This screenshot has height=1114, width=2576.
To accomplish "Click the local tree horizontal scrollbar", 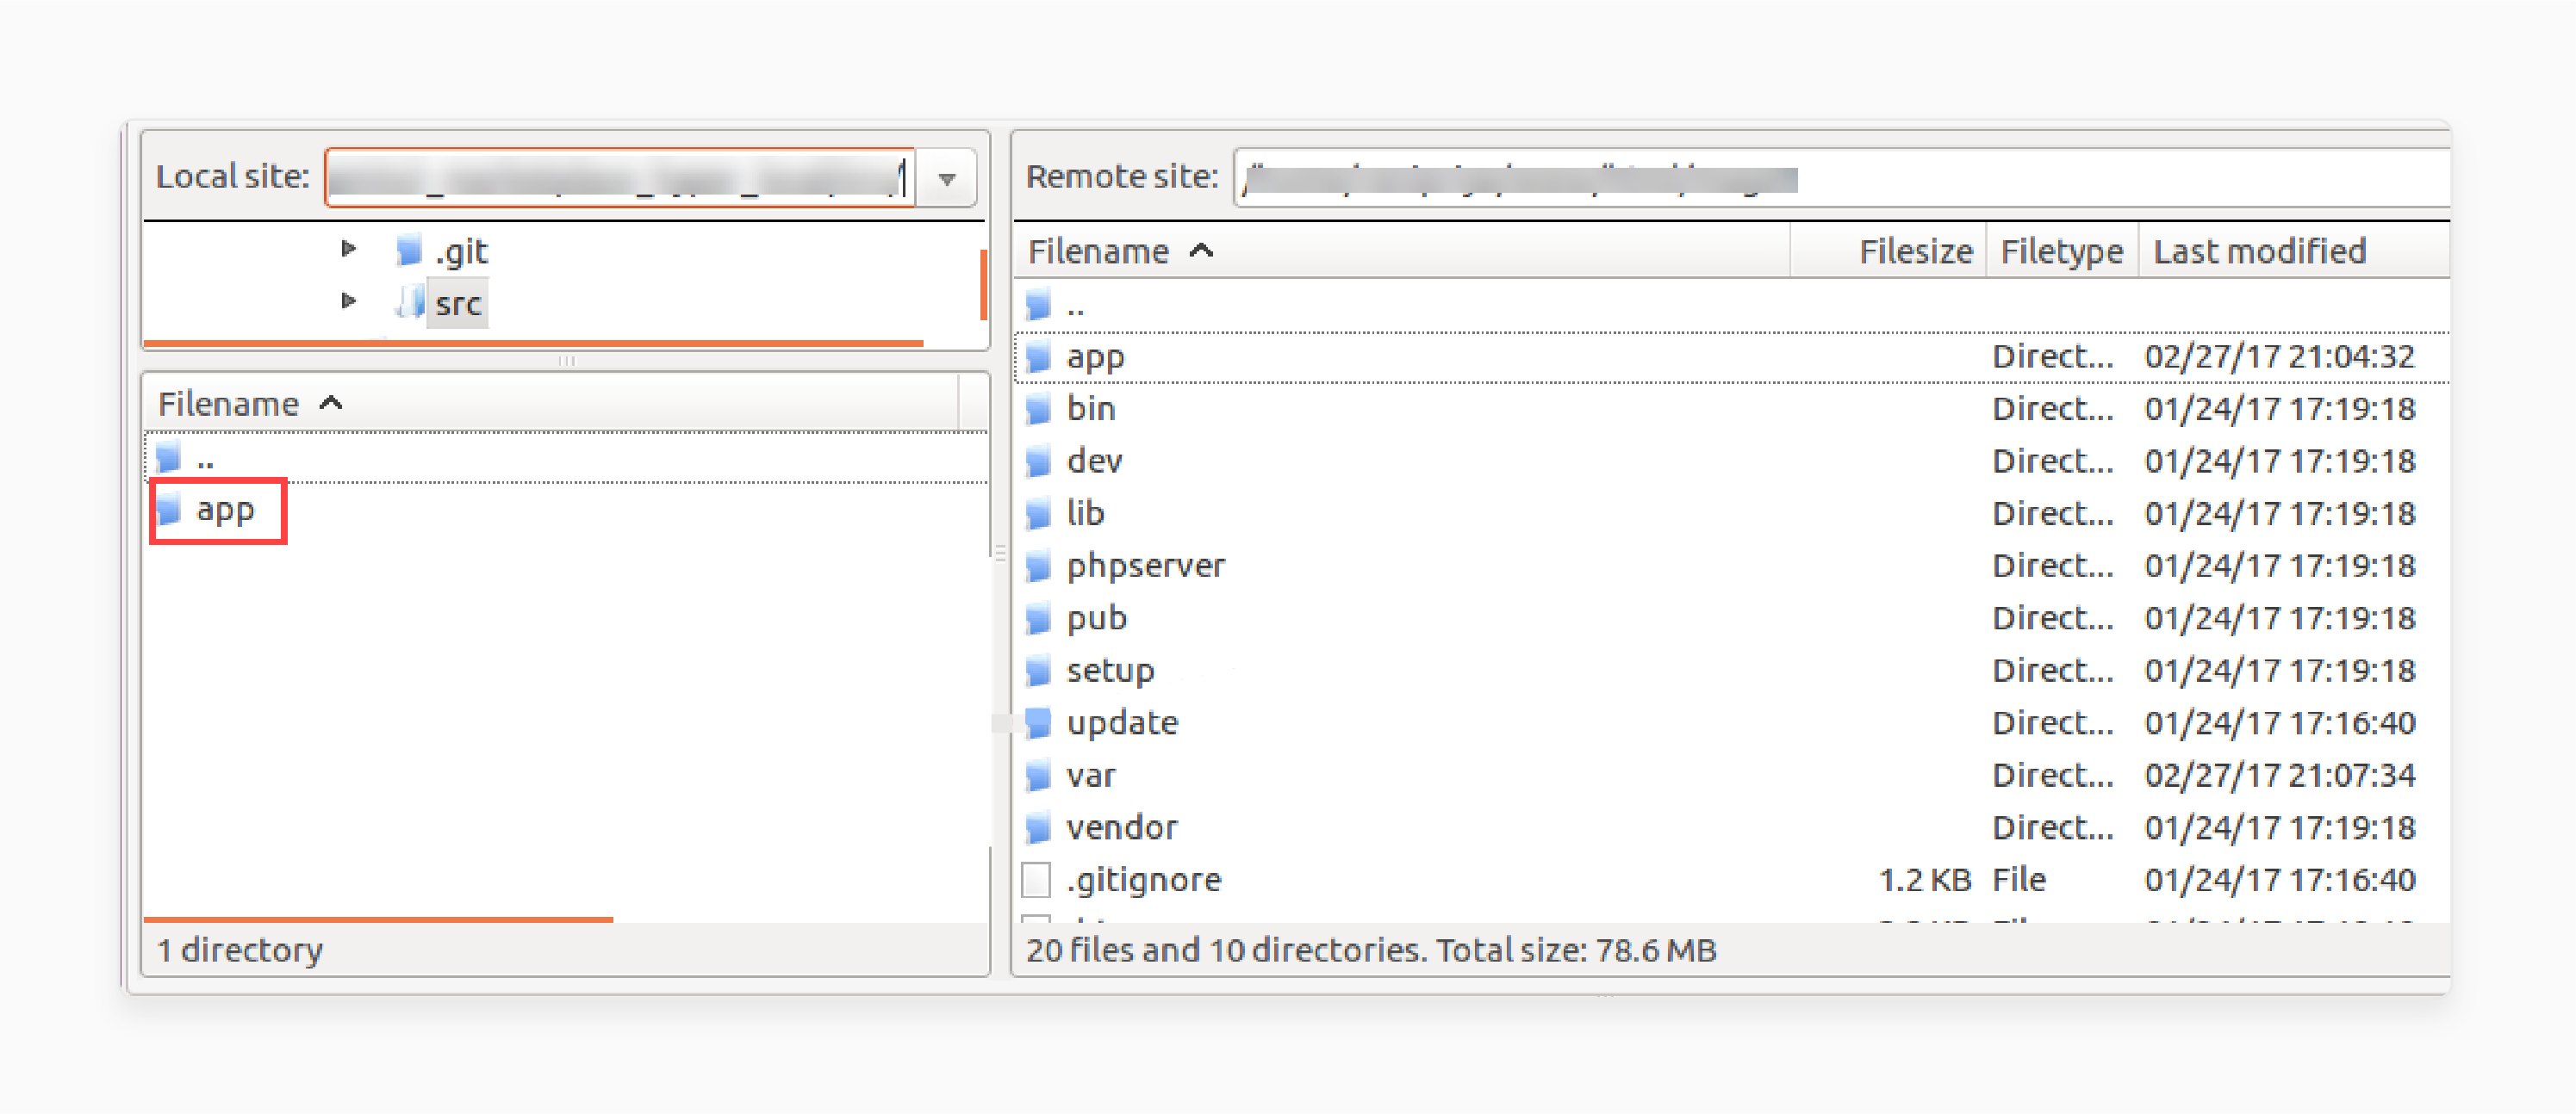I will (533, 343).
